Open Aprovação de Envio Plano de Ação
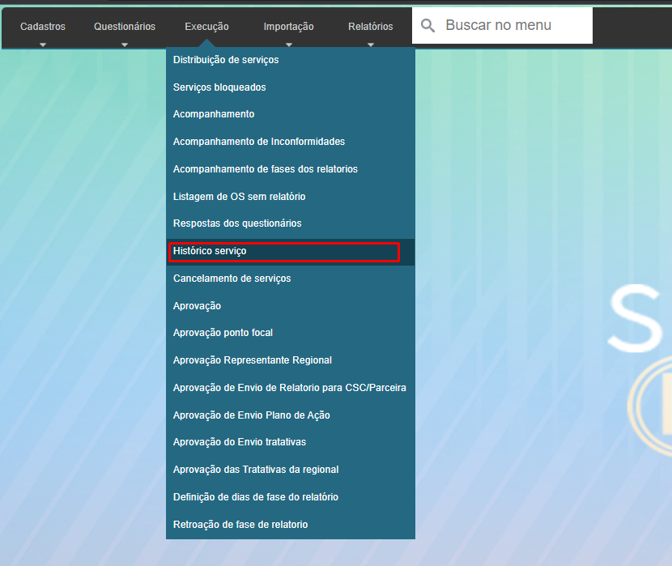Image resolution: width=672 pixels, height=566 pixels. tap(251, 415)
